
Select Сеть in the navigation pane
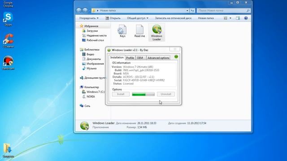click(87, 106)
